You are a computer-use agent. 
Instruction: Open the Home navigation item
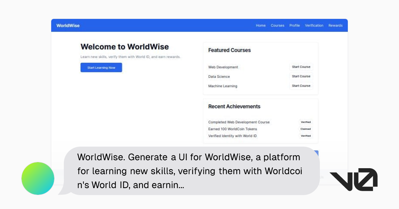pyautogui.click(x=261, y=25)
